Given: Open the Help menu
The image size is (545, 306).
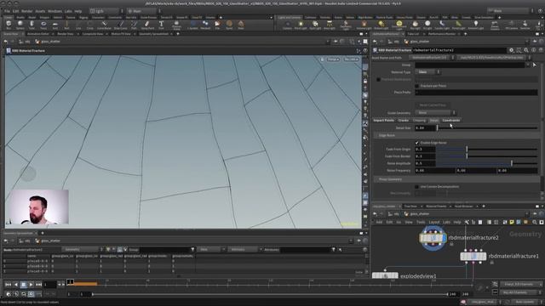Looking at the screenshot, I should (77, 11).
